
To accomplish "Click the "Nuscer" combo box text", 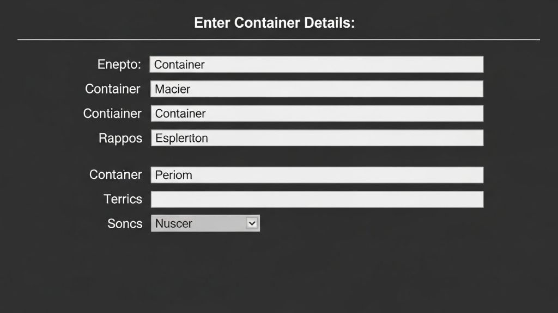I will point(174,223).
